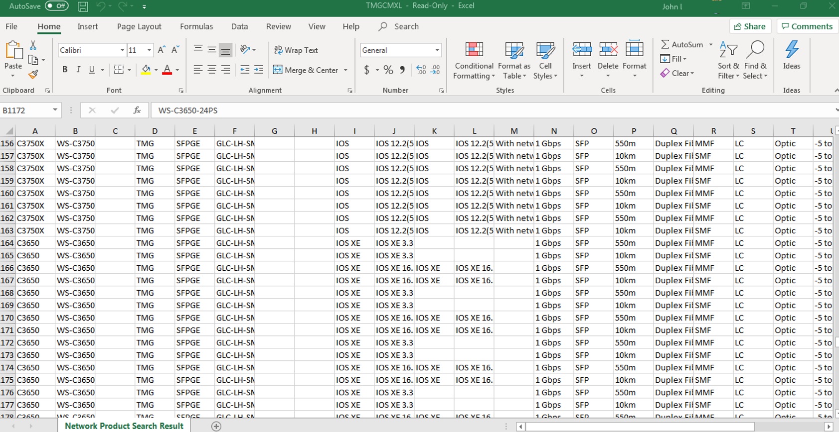Apply Comma Style number format
This screenshot has width=839, height=432.
tap(402, 70)
